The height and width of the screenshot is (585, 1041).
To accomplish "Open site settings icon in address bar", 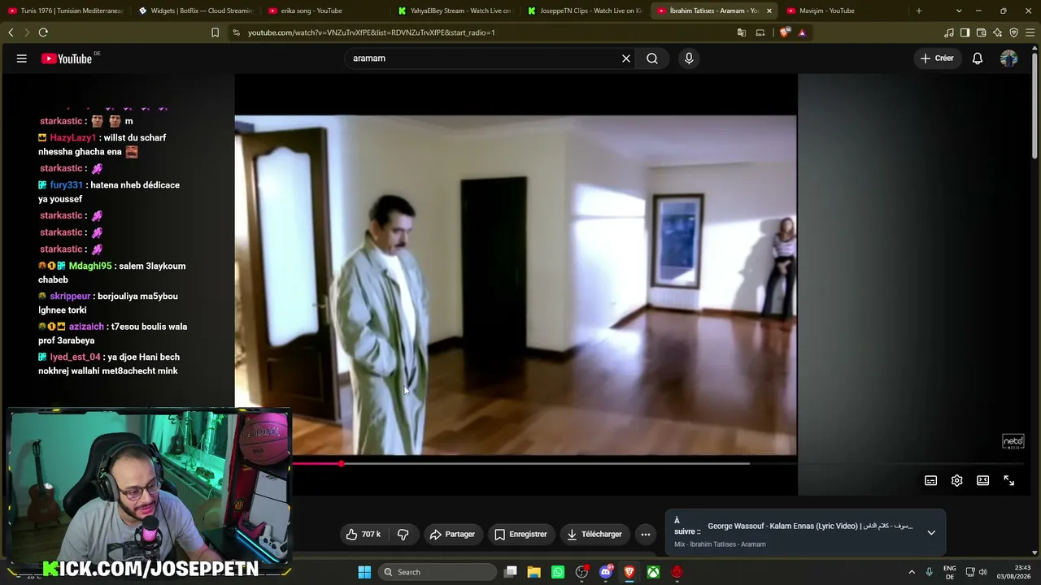I will (x=236, y=32).
